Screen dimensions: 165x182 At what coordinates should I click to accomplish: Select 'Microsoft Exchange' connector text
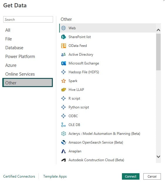[84, 63]
